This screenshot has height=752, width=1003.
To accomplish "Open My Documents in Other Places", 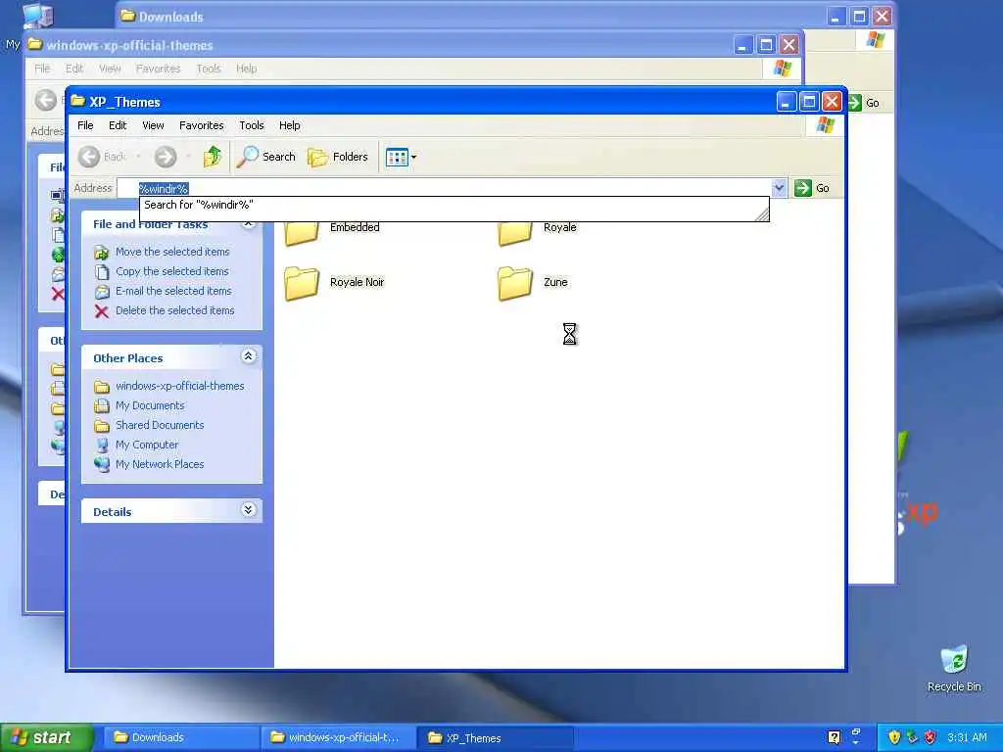I will click(150, 405).
